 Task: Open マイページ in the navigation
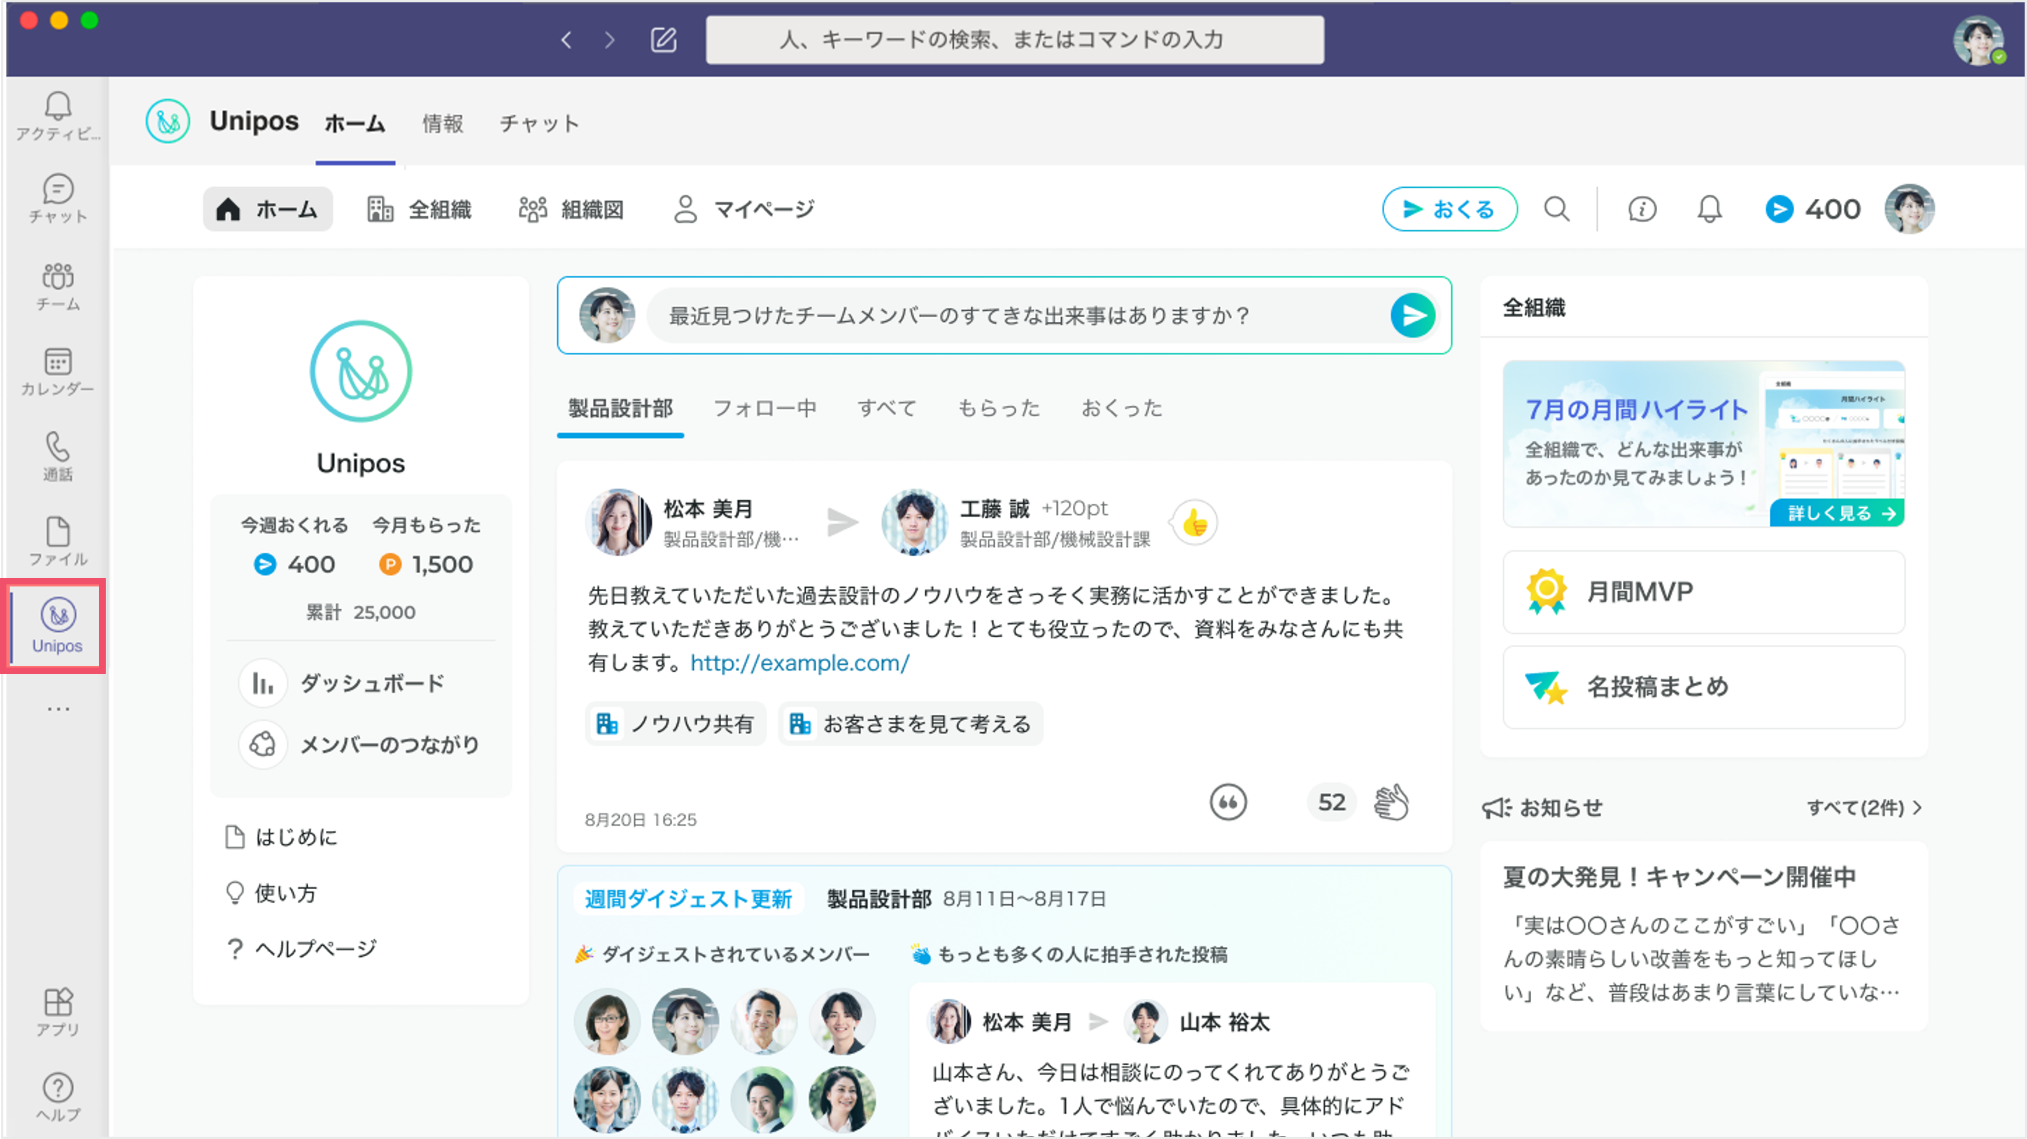click(x=744, y=209)
